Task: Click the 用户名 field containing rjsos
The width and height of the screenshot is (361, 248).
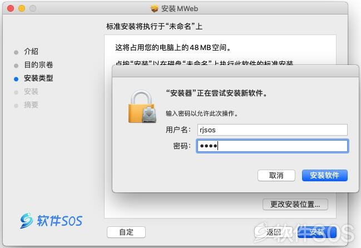Action: click(x=273, y=130)
